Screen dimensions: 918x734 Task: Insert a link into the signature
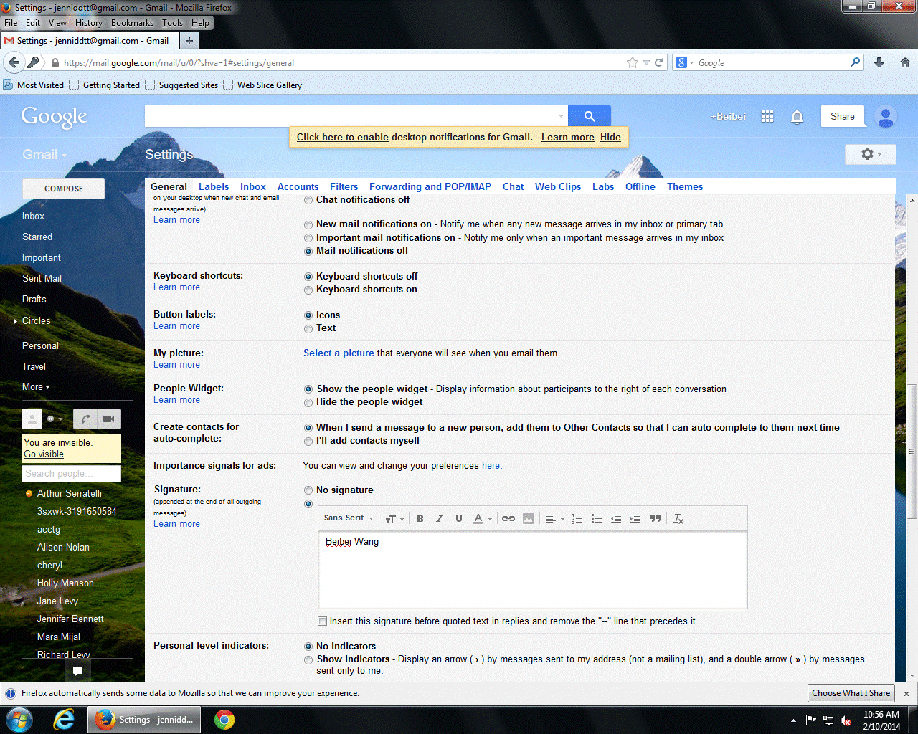(x=508, y=518)
